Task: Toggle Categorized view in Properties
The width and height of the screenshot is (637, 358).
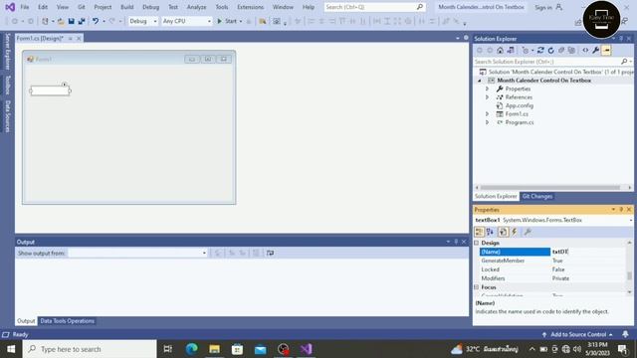Action: coord(480,232)
